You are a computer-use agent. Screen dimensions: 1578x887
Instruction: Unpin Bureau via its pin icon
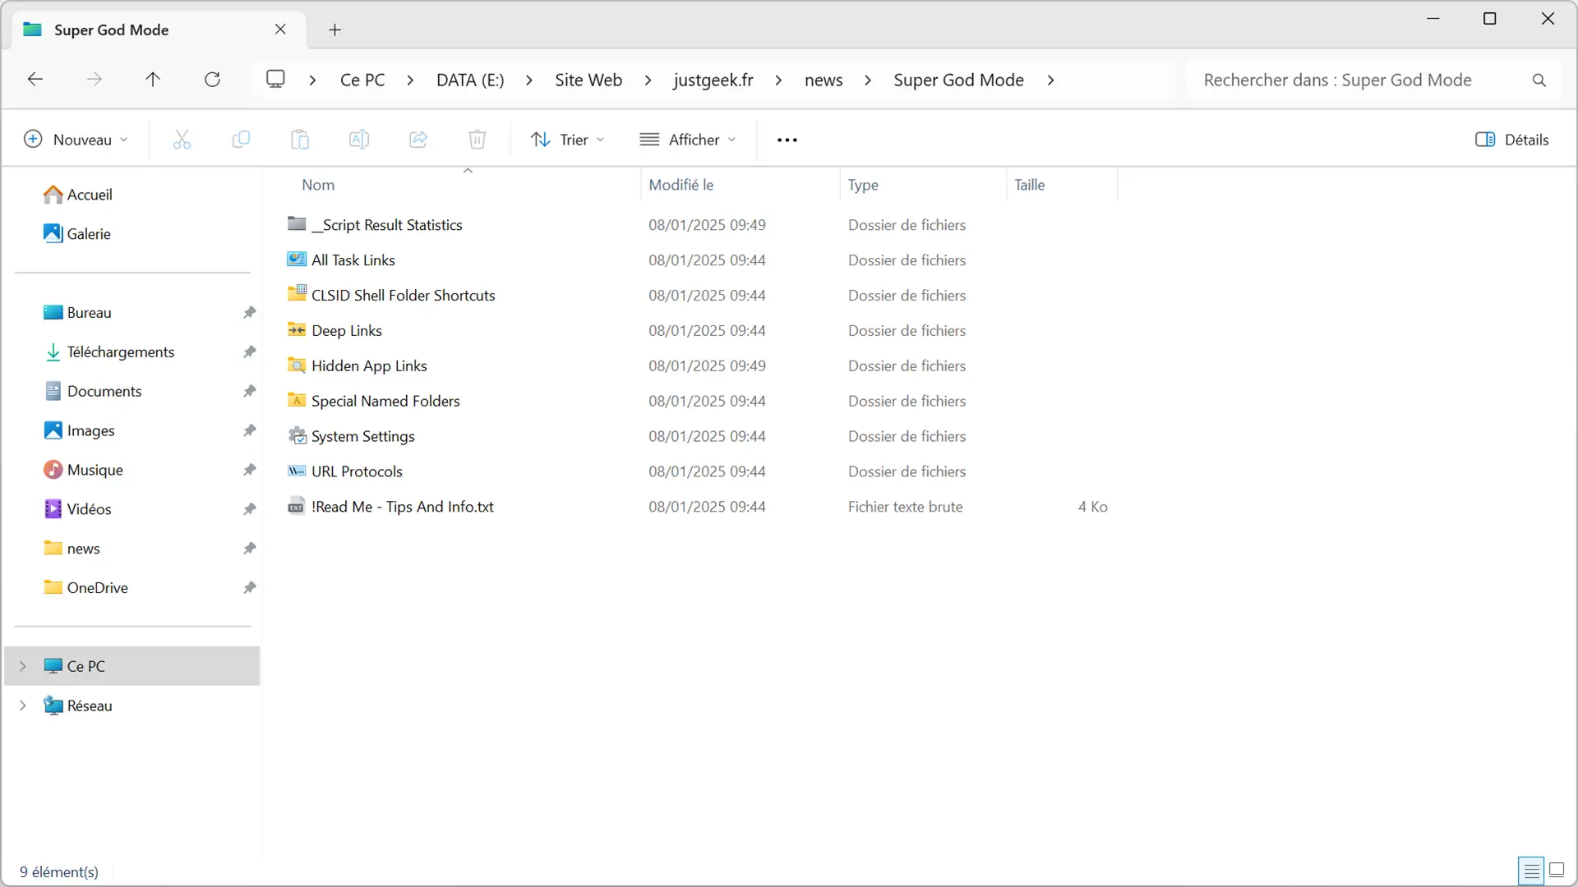tap(250, 312)
